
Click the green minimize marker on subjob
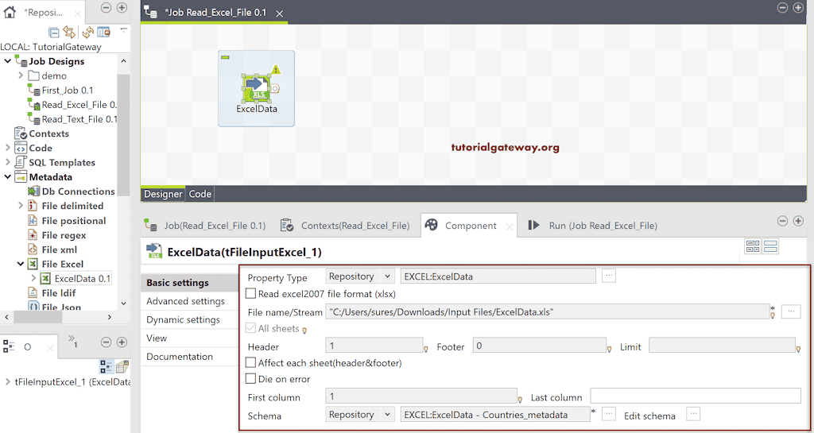[x=225, y=57]
